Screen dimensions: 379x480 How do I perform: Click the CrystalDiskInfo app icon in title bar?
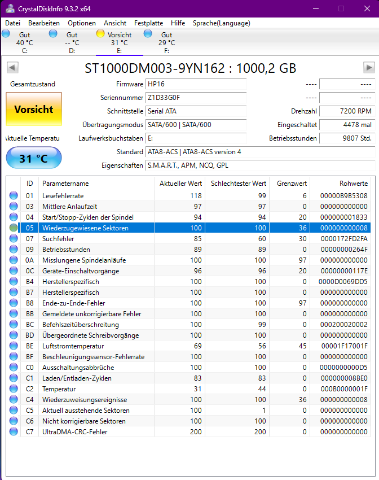point(10,8)
